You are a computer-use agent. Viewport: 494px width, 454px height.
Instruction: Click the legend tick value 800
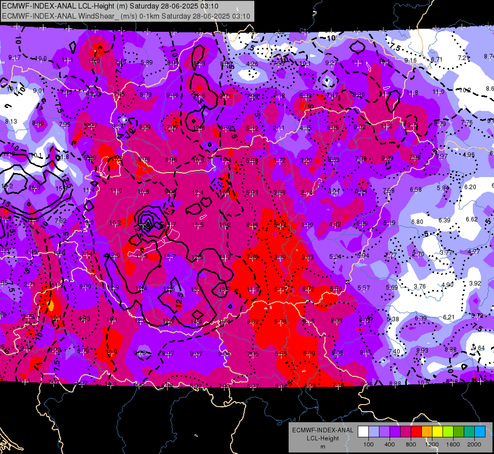click(411, 444)
